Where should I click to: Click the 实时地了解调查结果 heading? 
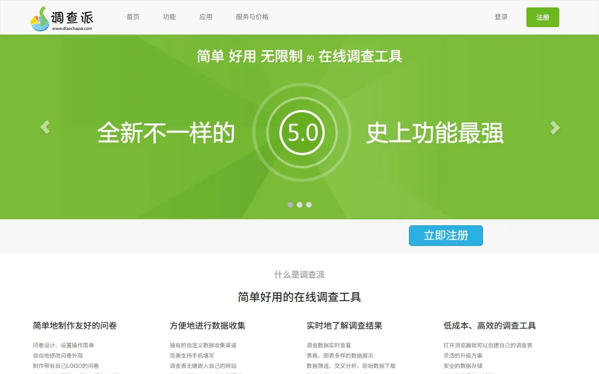coord(344,325)
